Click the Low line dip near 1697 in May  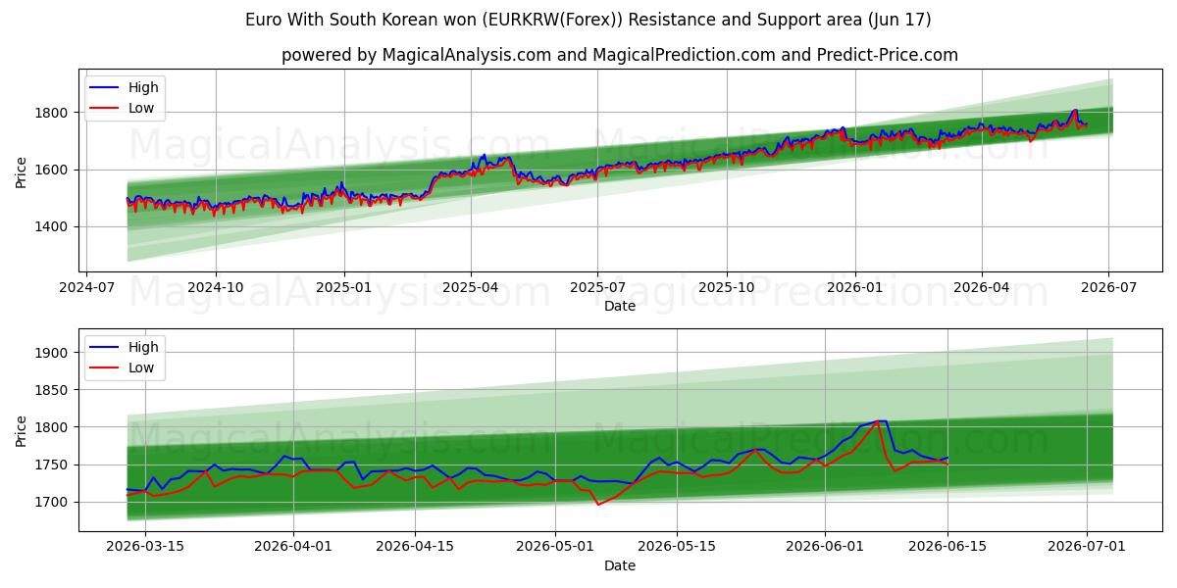pos(598,505)
